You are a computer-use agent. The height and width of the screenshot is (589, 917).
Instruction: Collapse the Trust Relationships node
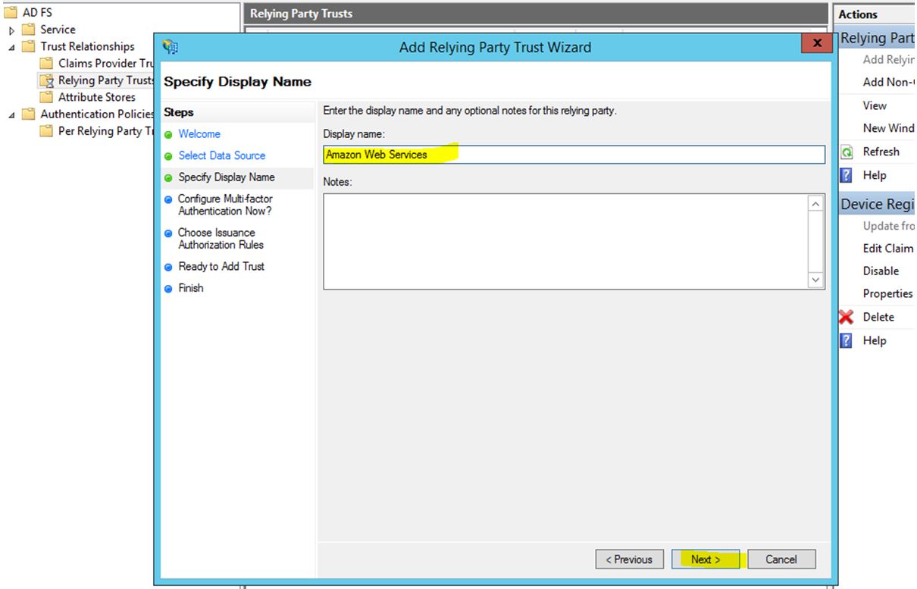tap(11, 47)
